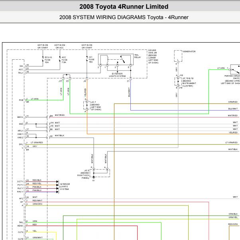Click the "J/C 5" right kick panel note
This screenshot has width=240, height=240.
83,174
